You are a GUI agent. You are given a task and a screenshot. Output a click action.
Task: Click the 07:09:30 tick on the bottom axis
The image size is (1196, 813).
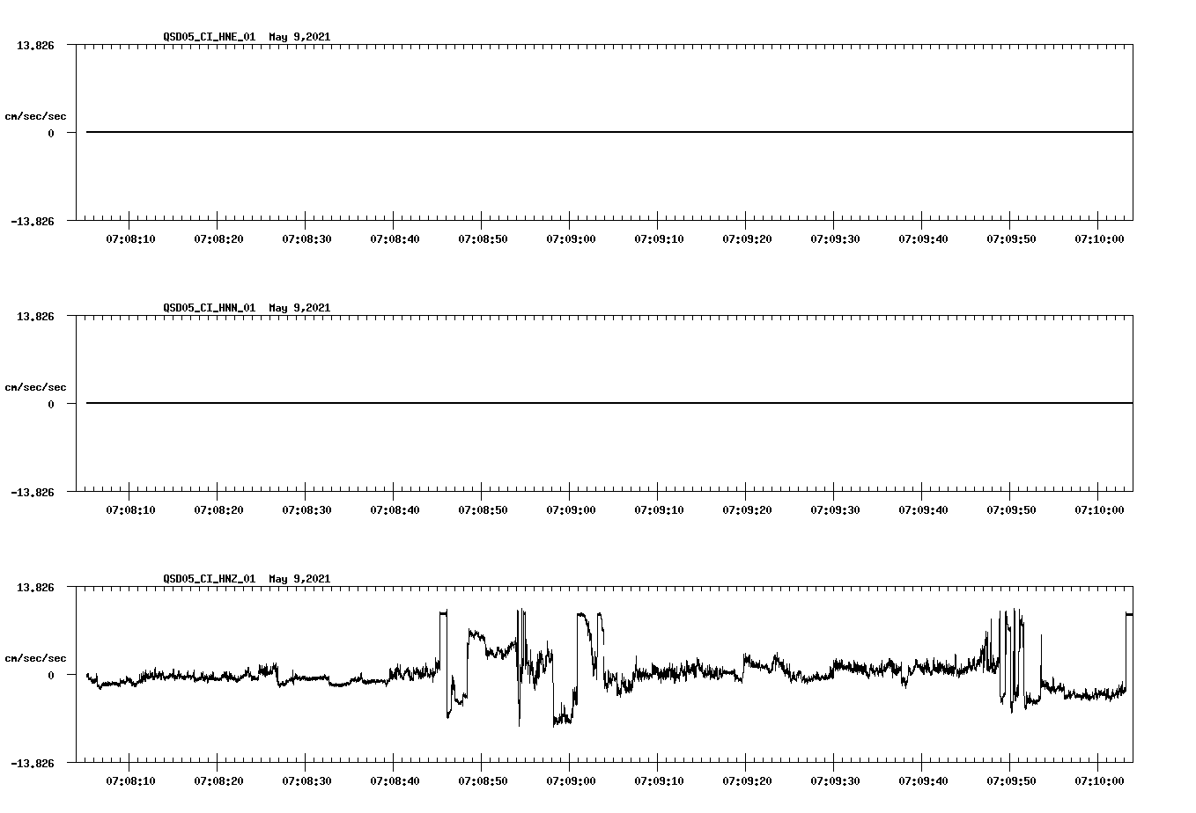click(835, 780)
